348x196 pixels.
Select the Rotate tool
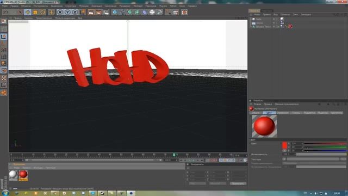click(x=43, y=12)
